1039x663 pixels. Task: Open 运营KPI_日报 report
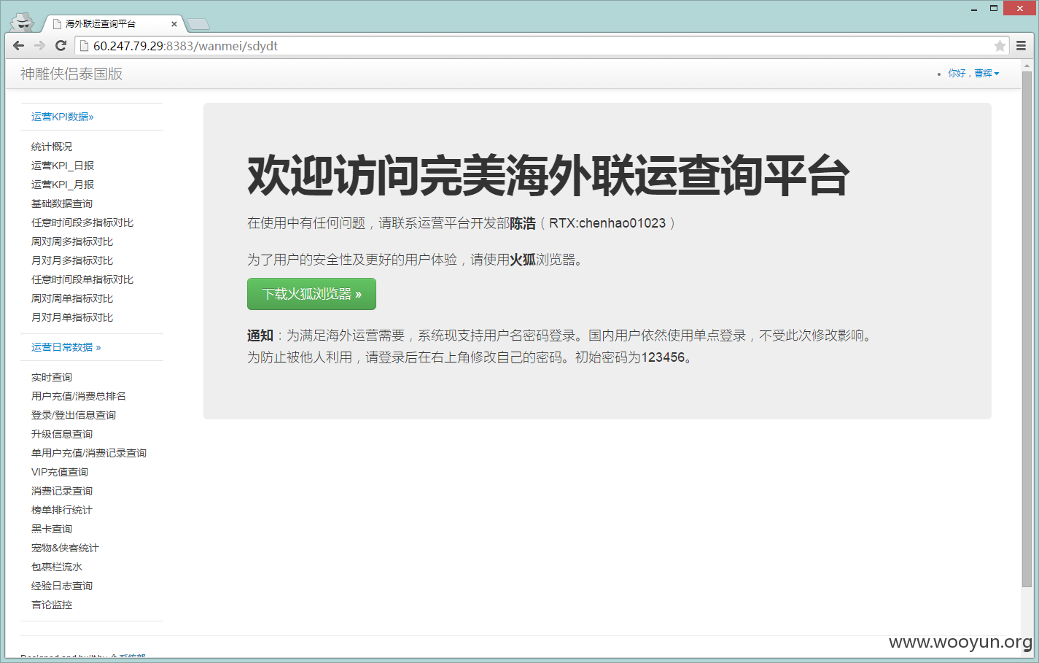tap(63, 166)
